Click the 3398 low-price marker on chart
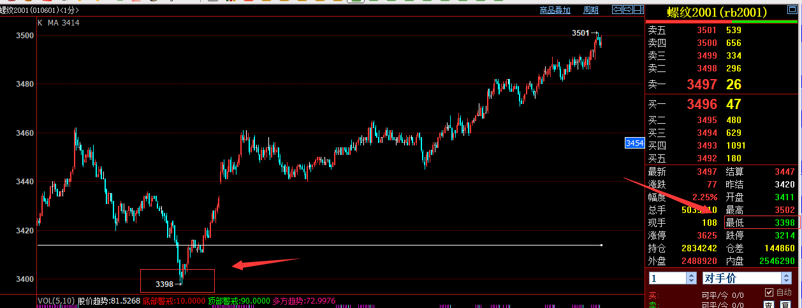The height and width of the screenshot is (308, 802). pos(165,283)
